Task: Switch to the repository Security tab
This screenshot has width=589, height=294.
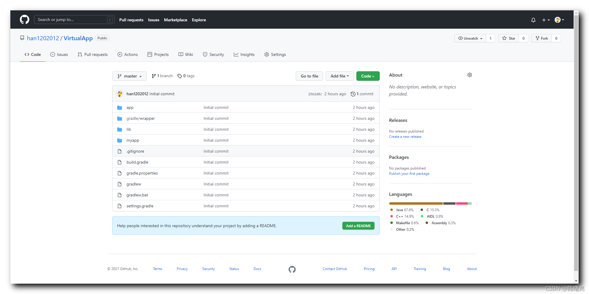Action: (x=213, y=54)
